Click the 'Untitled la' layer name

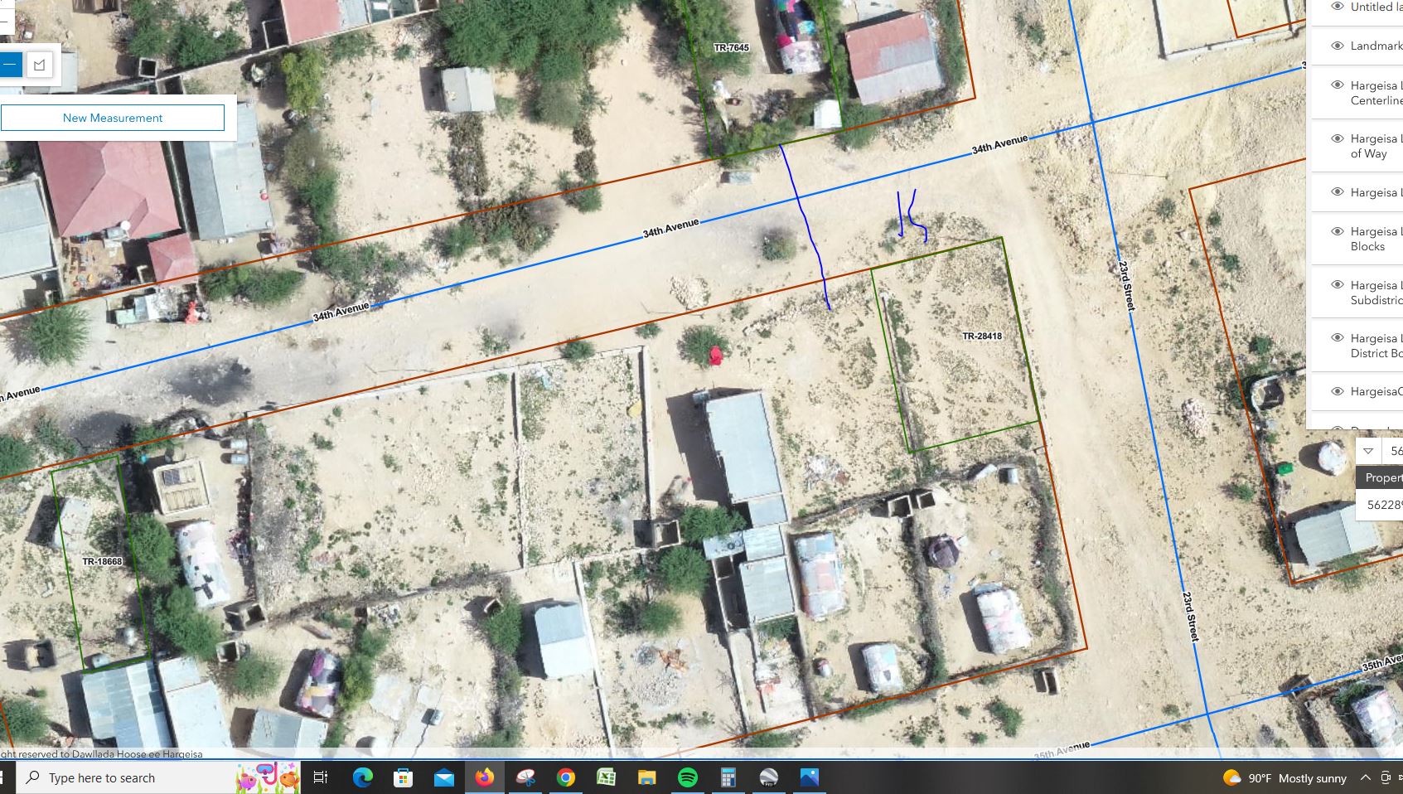coord(1376,7)
